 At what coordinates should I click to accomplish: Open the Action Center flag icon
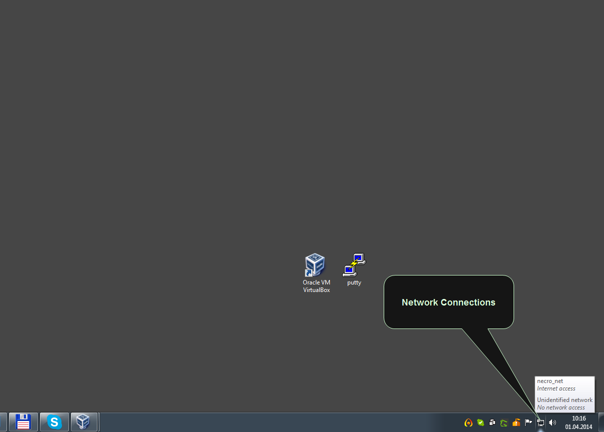coord(529,422)
